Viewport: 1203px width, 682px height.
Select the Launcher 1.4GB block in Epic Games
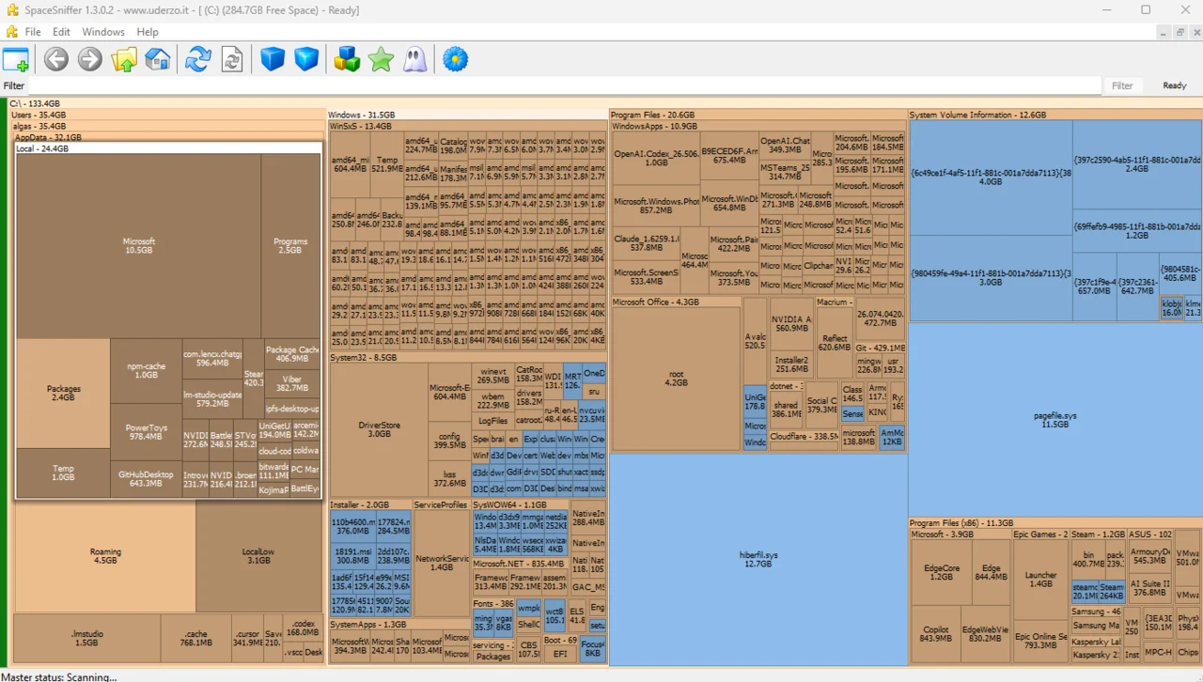tap(1040, 580)
